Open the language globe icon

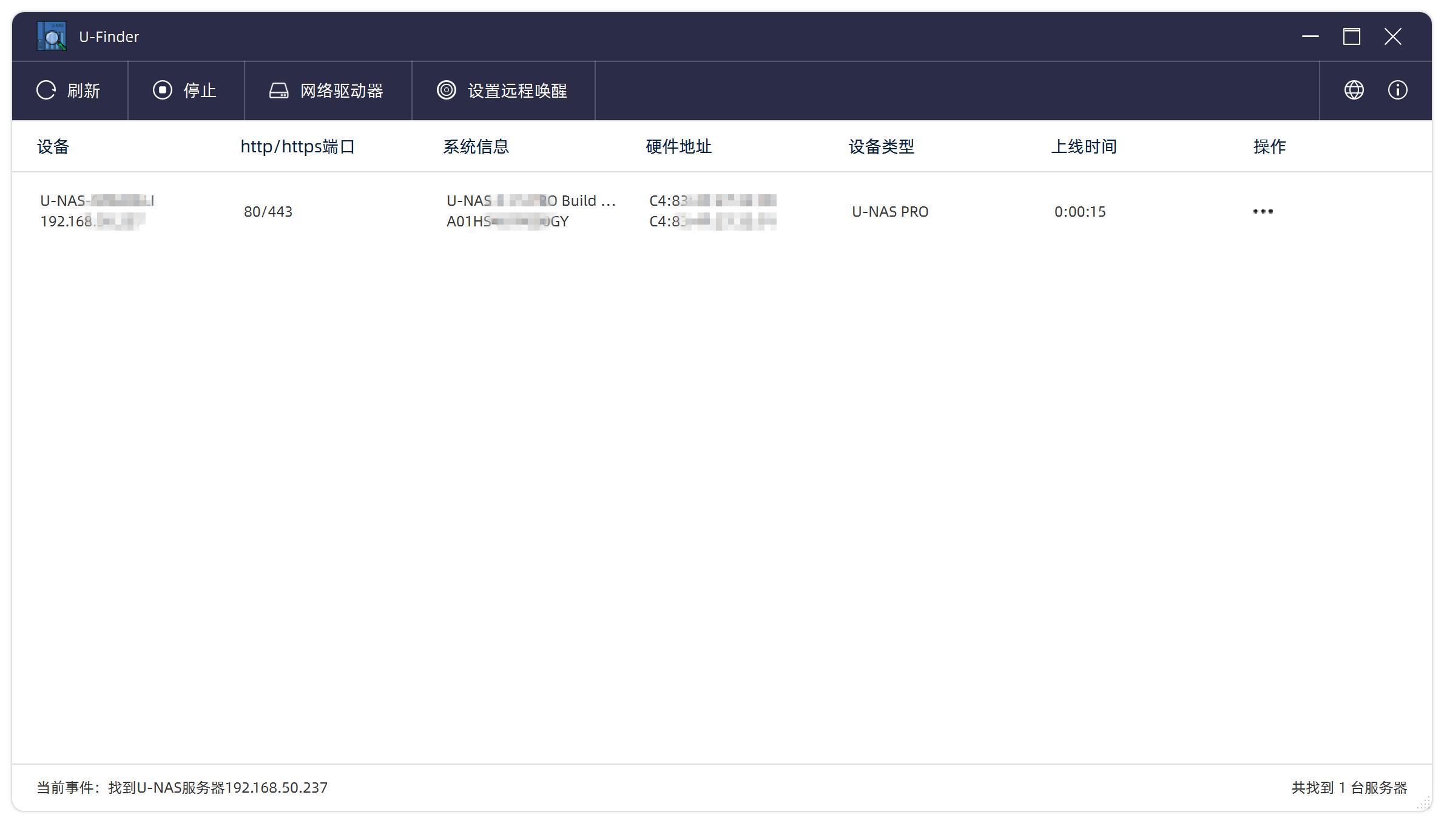click(1354, 90)
